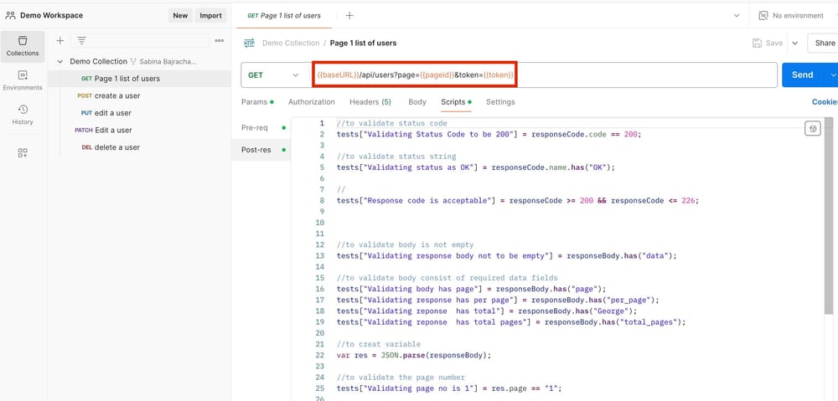This screenshot has height=401, width=838.
Task: Open the Send button dropdown arrow
Action: click(x=833, y=75)
